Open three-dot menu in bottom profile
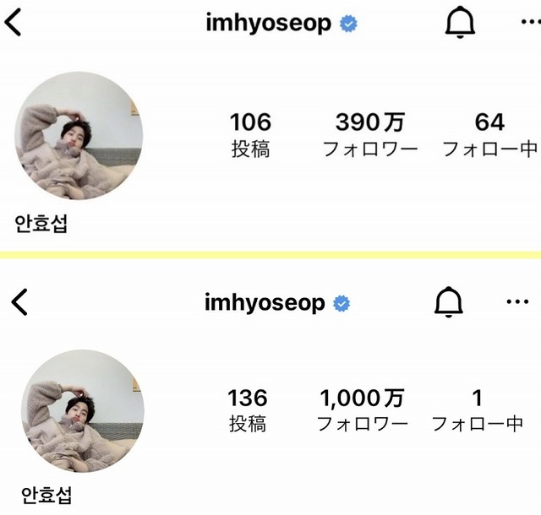 point(517,301)
